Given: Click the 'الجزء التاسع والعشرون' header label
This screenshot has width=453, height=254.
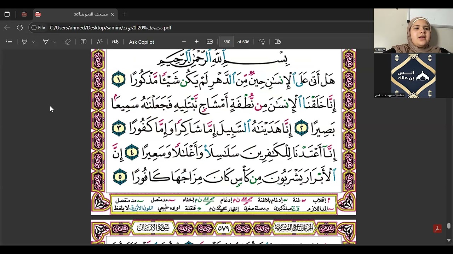Looking at the screenshot, I should click(x=294, y=228).
